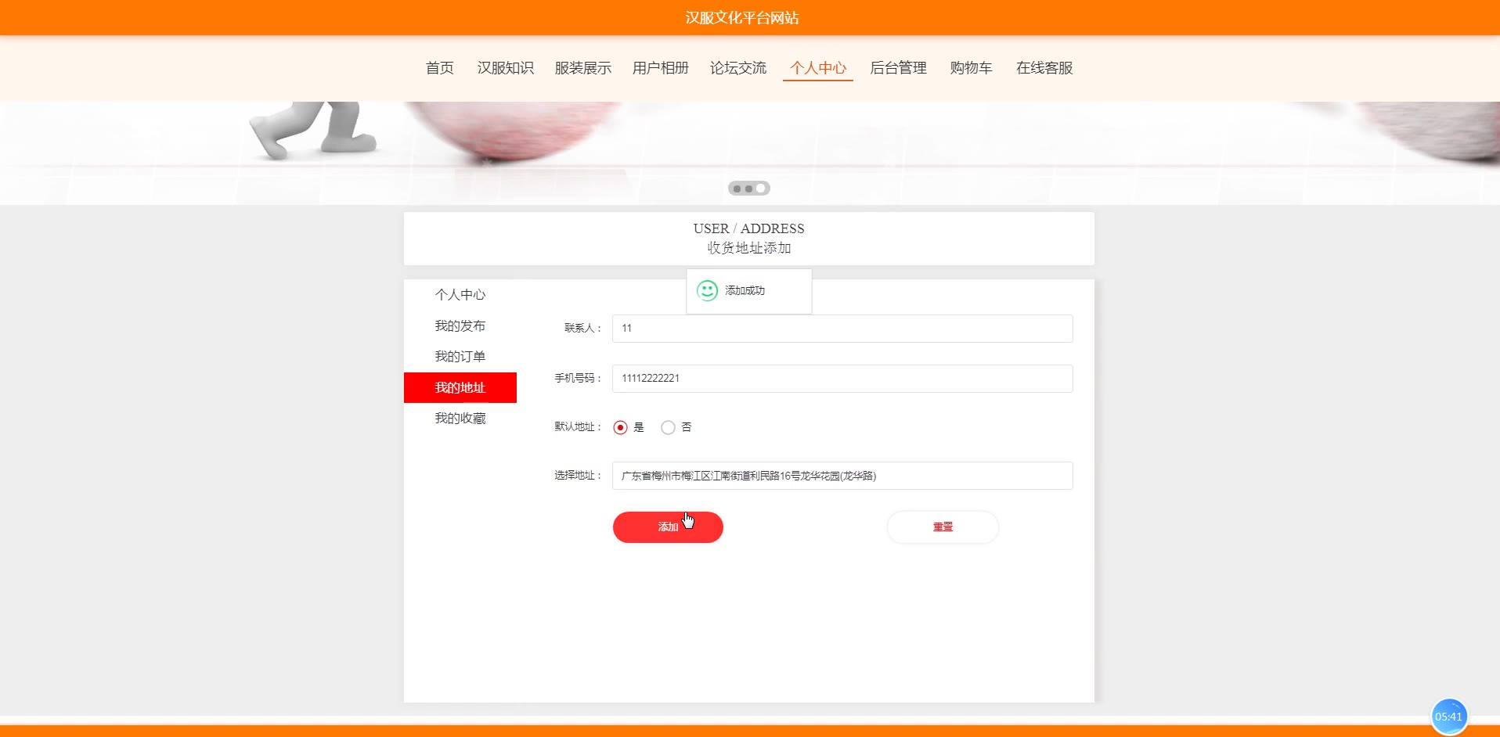Click the 联系人 field label
The width and height of the screenshot is (1500, 737).
(583, 328)
